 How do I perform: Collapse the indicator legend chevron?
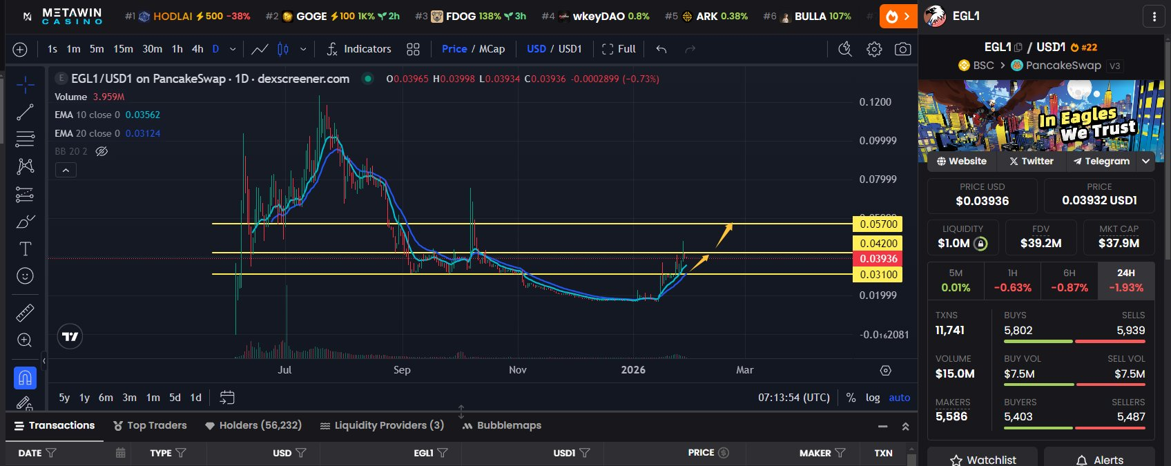(x=66, y=170)
